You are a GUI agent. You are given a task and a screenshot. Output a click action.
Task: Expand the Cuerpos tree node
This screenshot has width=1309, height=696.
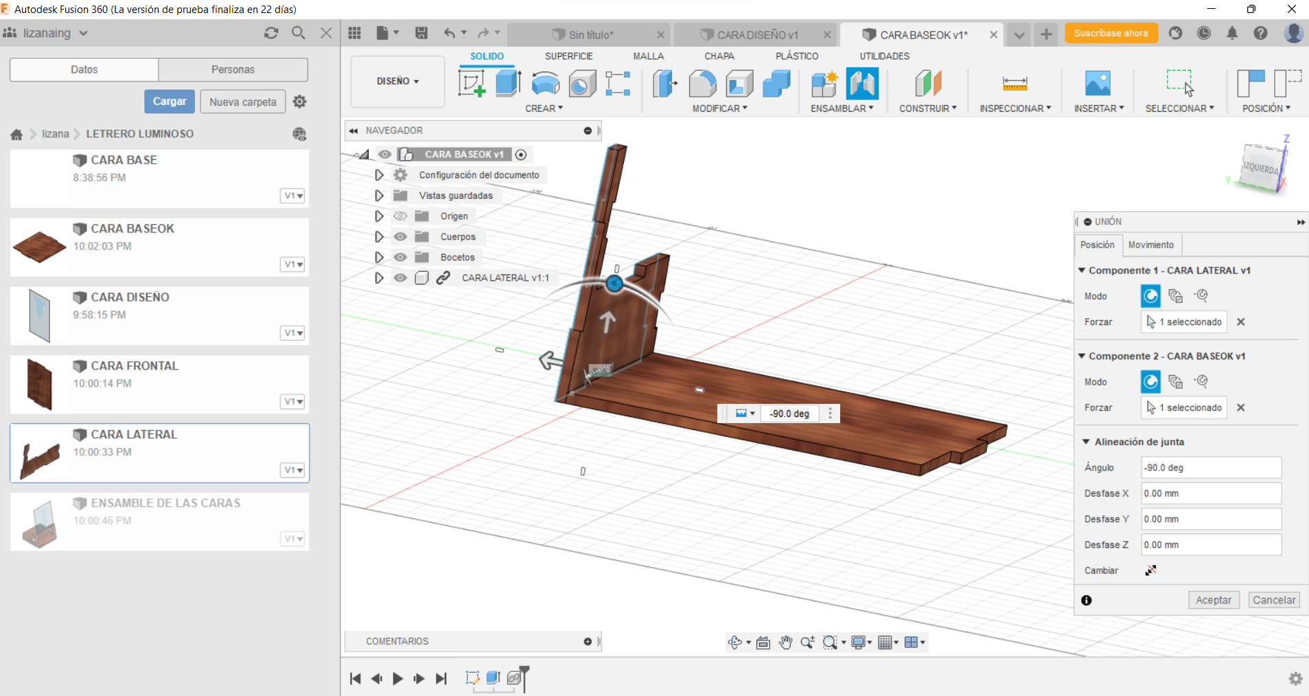tap(379, 237)
